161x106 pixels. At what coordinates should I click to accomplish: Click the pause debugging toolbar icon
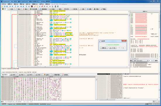(12, 6)
